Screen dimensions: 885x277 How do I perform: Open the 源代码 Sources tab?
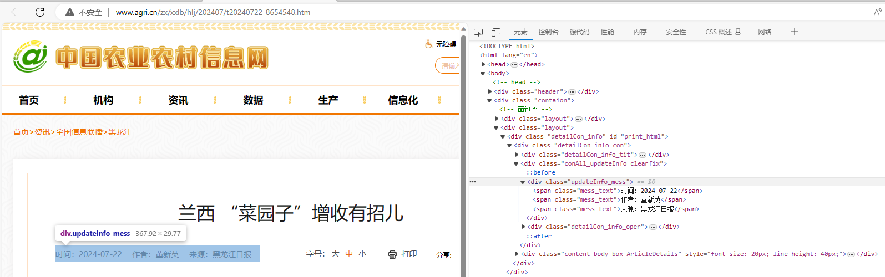(x=579, y=32)
